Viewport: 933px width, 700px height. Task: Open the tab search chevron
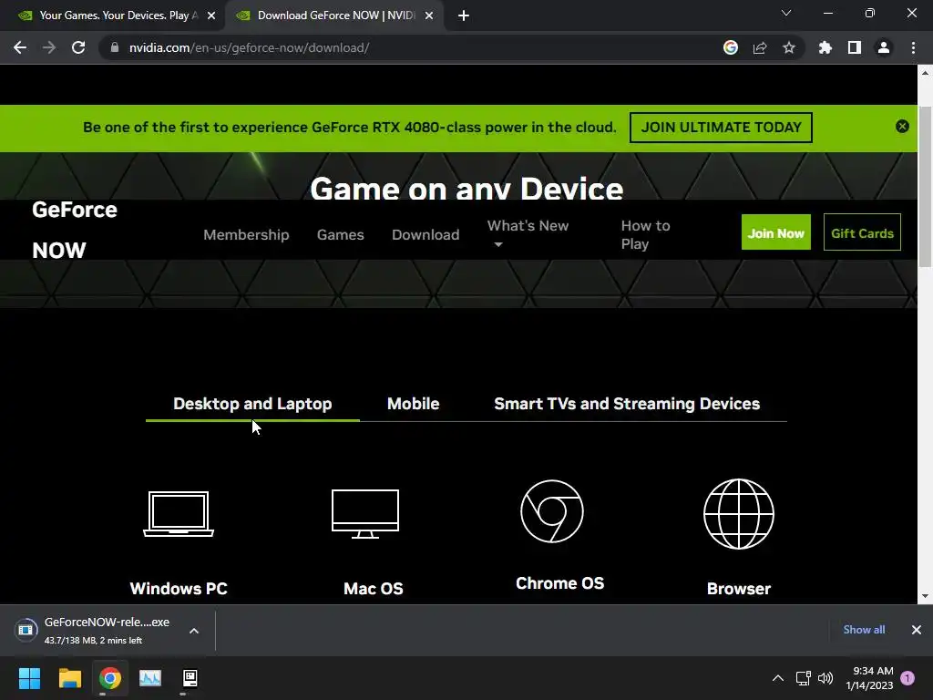click(x=786, y=13)
